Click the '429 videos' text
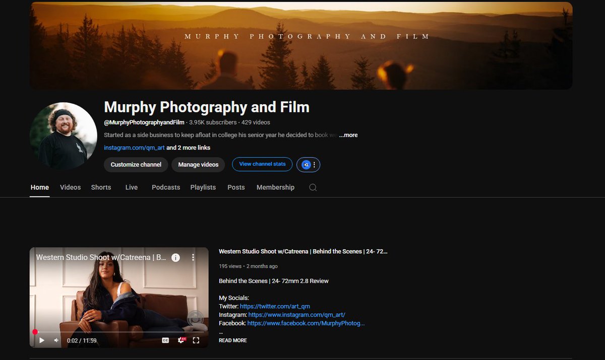 256,122
